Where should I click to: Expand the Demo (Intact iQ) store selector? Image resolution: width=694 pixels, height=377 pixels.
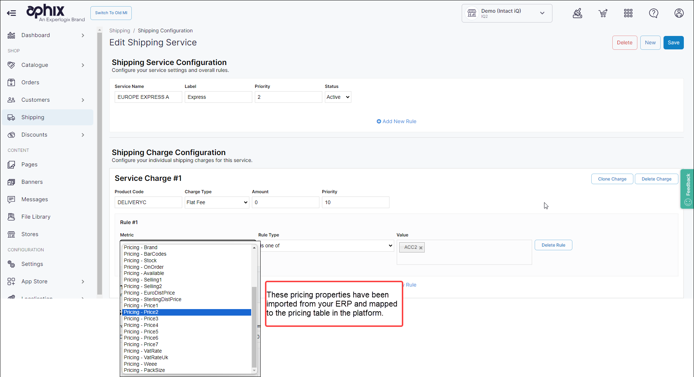pos(507,13)
